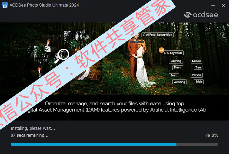The width and height of the screenshot is (229, 154).
Task: Click the Wedding keyword tag
Action: 179,82
